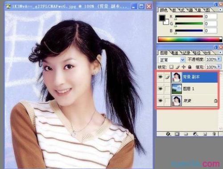Open new adjustment layer icon menu
The image size is (223, 169).
pos(195,134)
